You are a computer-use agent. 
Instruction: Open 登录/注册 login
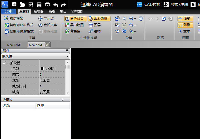pyautogui.click(x=176, y=5)
